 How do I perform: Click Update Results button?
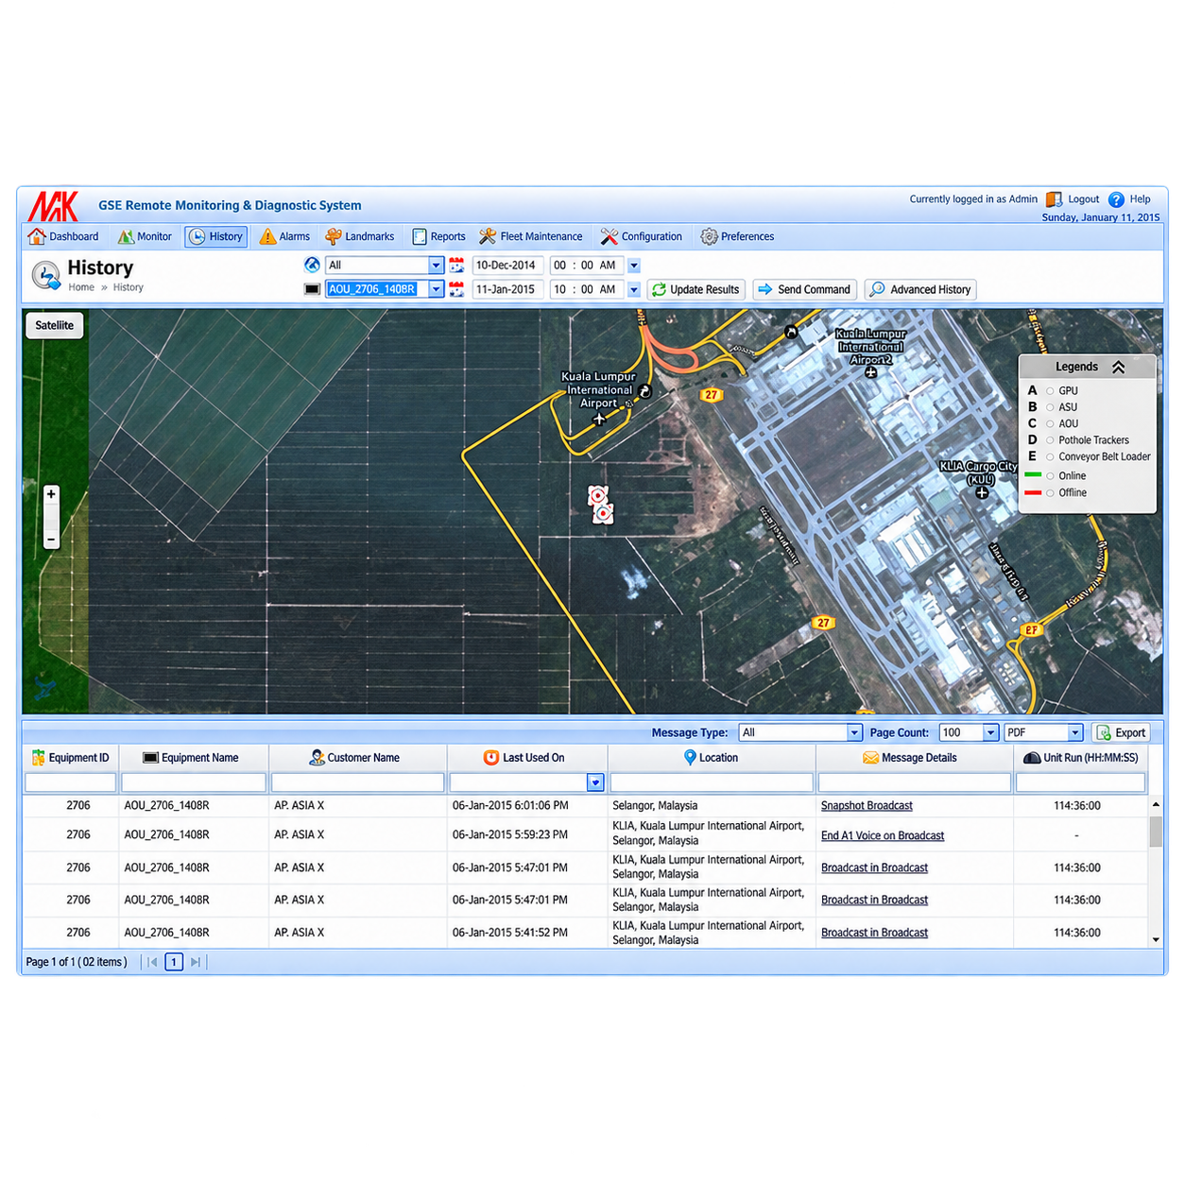point(696,289)
